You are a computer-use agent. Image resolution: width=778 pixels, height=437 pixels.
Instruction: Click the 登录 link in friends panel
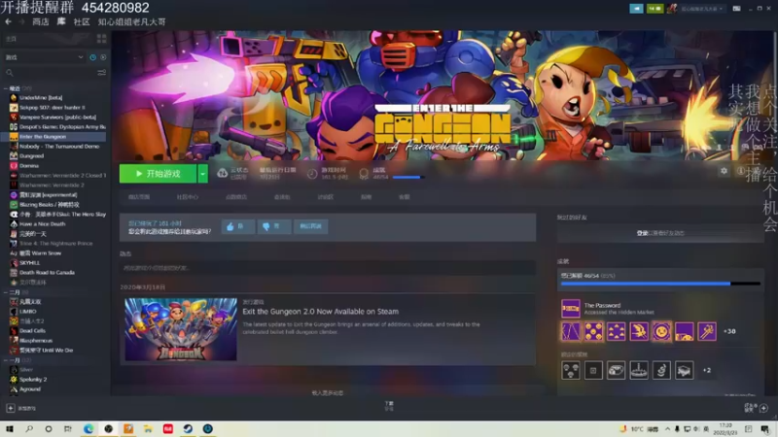642,233
